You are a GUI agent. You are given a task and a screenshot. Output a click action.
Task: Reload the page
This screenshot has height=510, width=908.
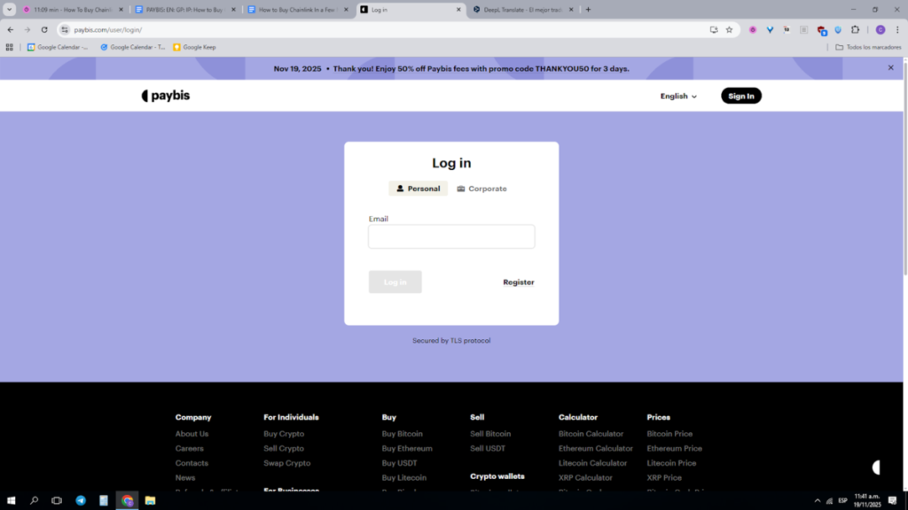coord(44,29)
